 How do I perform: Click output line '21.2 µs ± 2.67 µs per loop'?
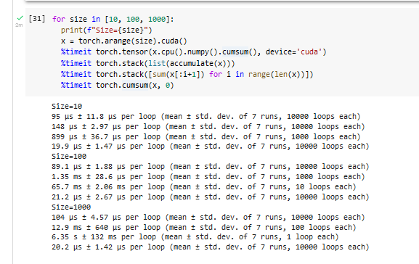[x=211, y=197]
